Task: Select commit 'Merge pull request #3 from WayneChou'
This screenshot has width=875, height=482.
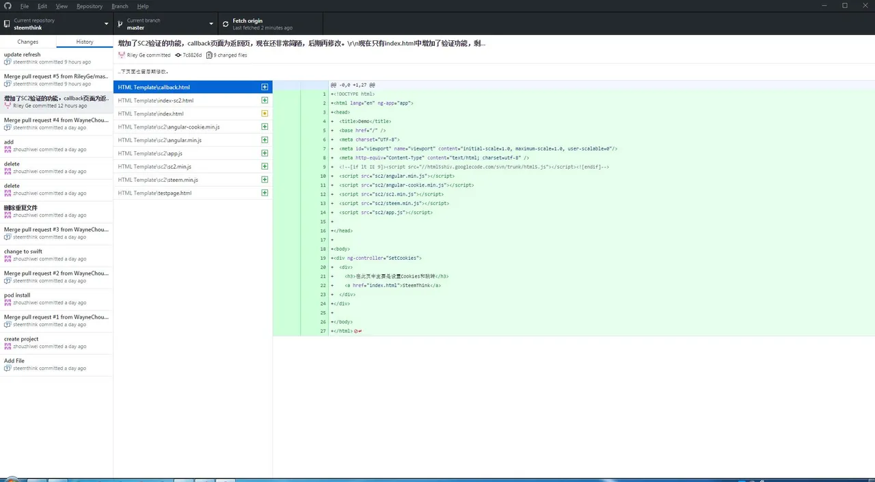Action: pos(56,233)
